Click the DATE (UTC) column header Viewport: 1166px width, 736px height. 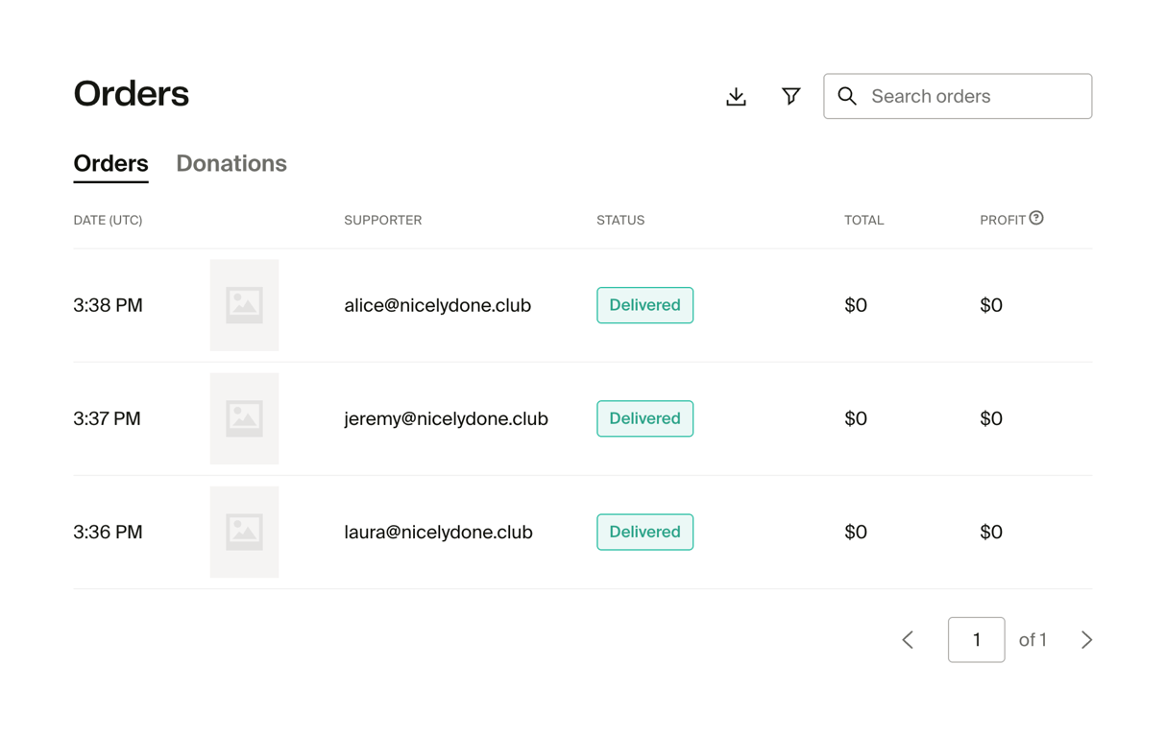108,220
